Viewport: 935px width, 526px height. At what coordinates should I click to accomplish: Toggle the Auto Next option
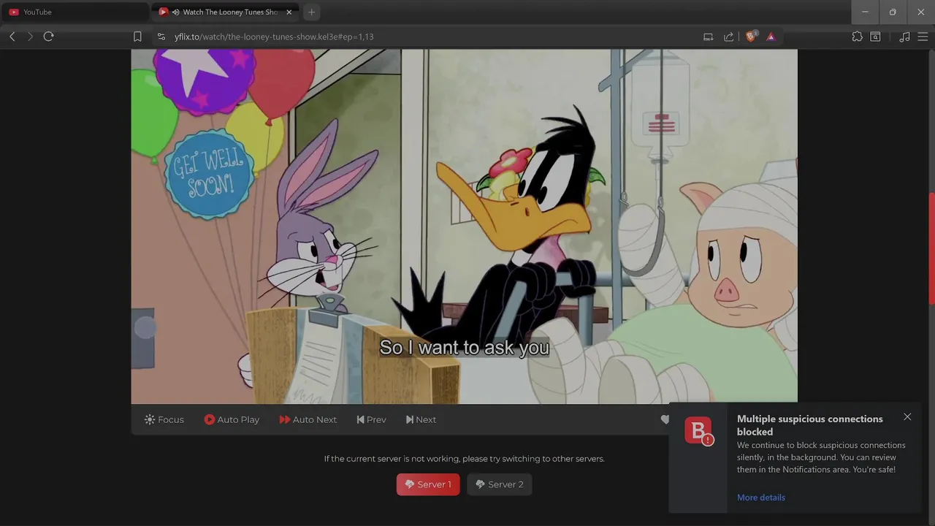point(308,419)
